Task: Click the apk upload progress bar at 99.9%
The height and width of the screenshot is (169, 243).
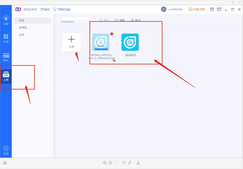Action: (101, 49)
